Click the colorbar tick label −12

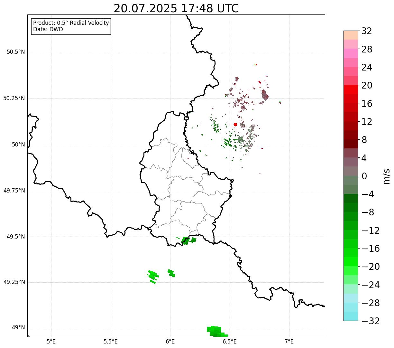371,230
